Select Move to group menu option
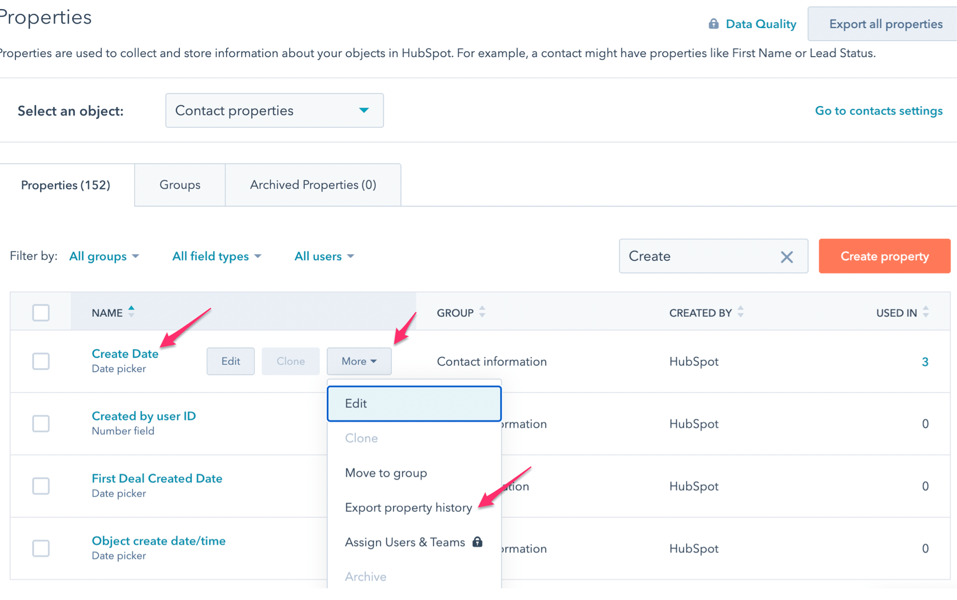The height and width of the screenshot is (600, 957). point(386,473)
